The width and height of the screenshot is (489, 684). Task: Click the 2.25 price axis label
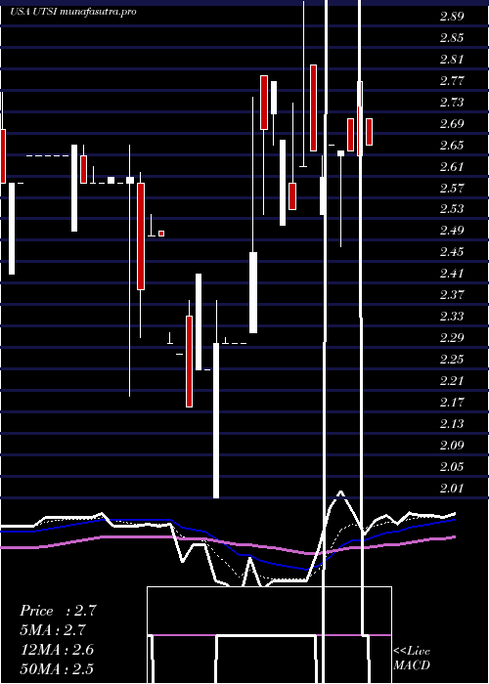tap(452, 360)
